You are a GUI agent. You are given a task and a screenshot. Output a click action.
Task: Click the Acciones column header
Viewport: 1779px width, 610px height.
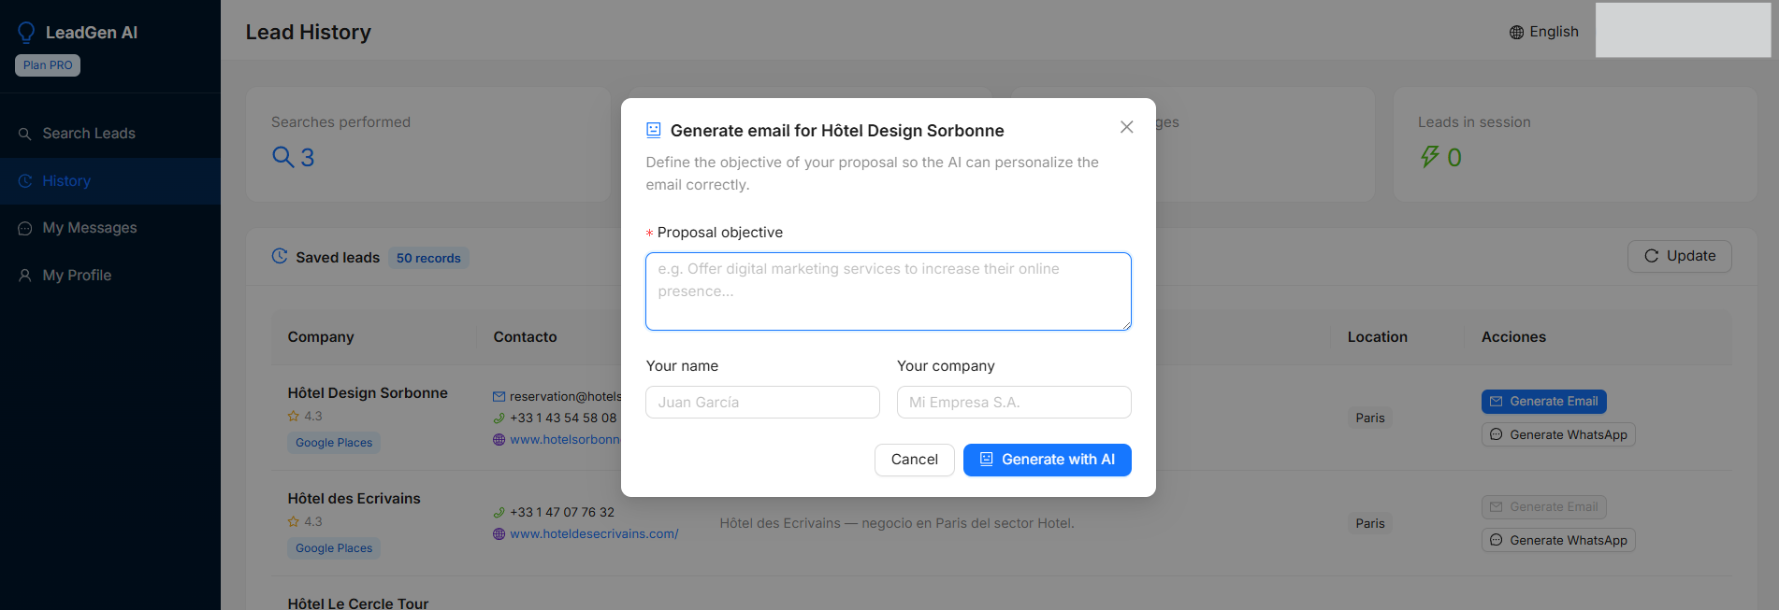(x=1513, y=337)
